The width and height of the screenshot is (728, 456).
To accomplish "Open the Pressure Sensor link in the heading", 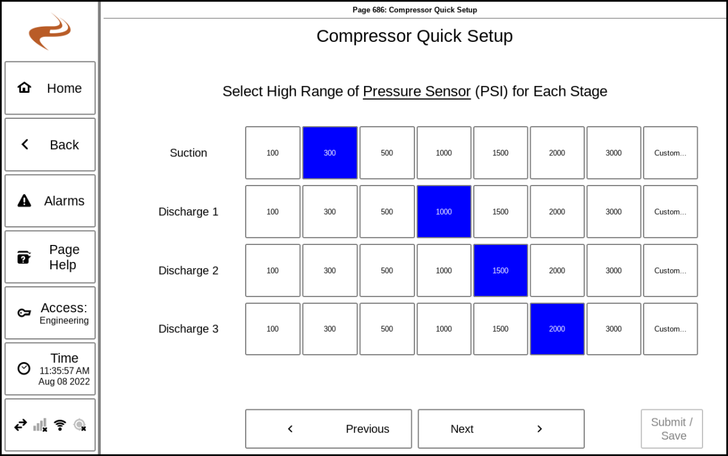I will tap(417, 92).
